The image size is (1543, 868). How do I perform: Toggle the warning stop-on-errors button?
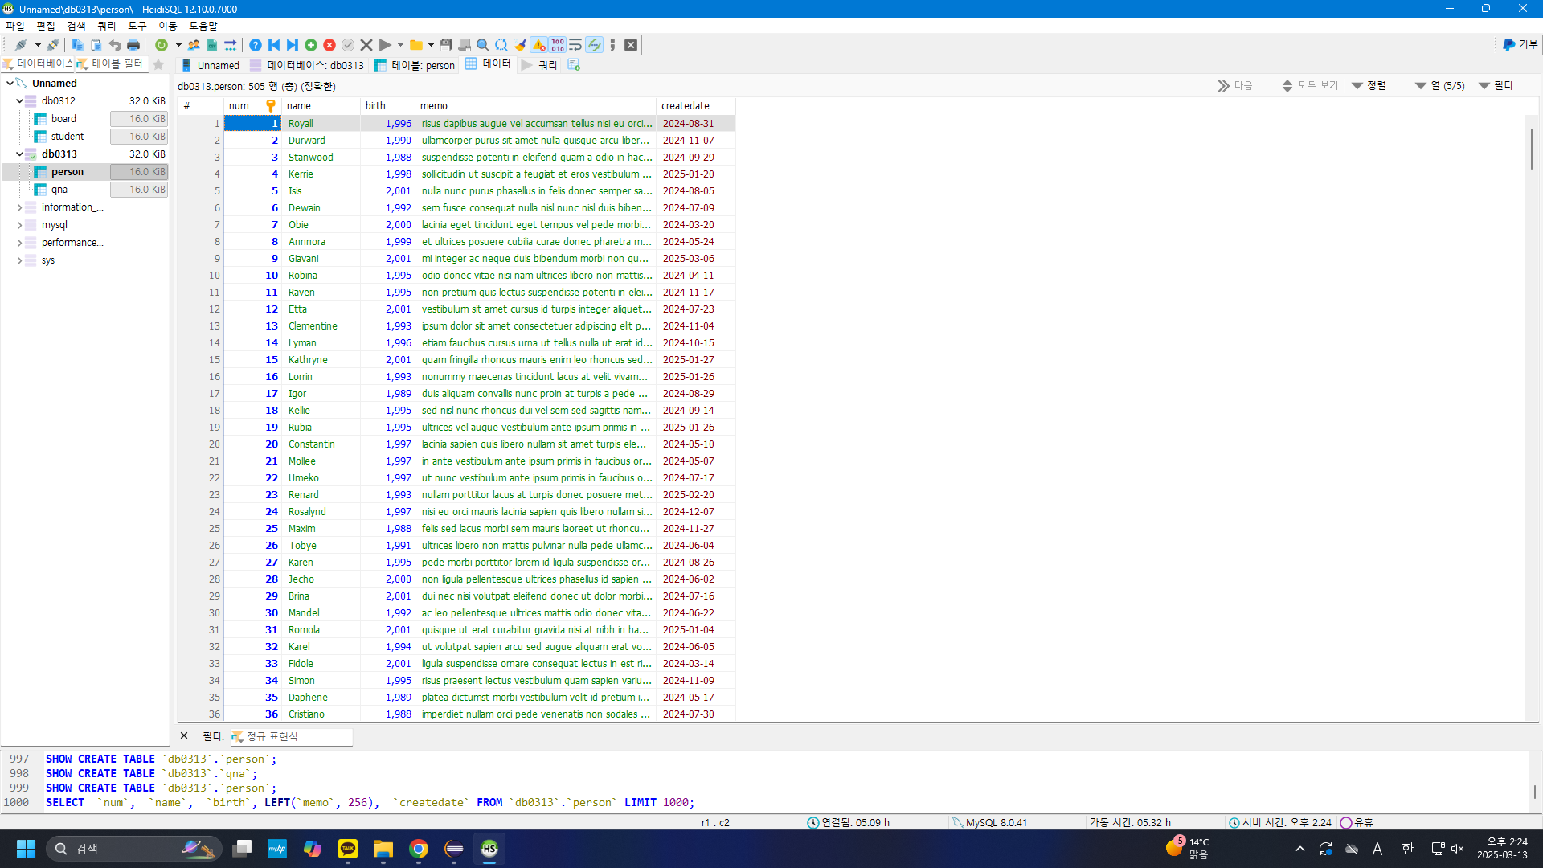click(539, 45)
